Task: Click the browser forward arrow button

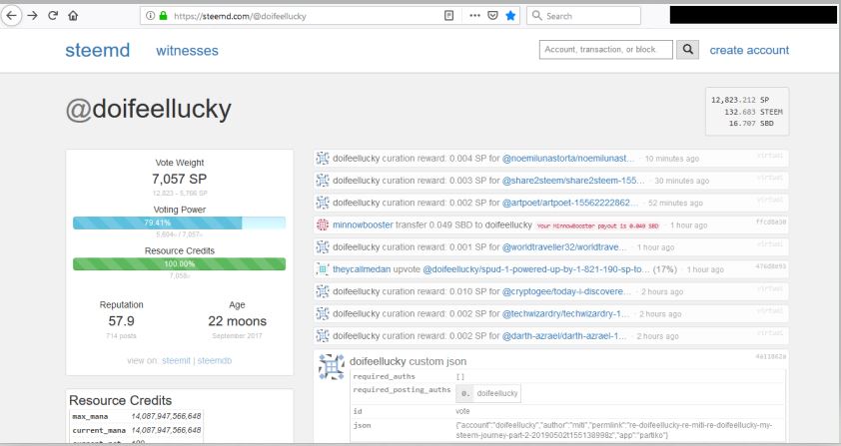Action: [x=34, y=16]
